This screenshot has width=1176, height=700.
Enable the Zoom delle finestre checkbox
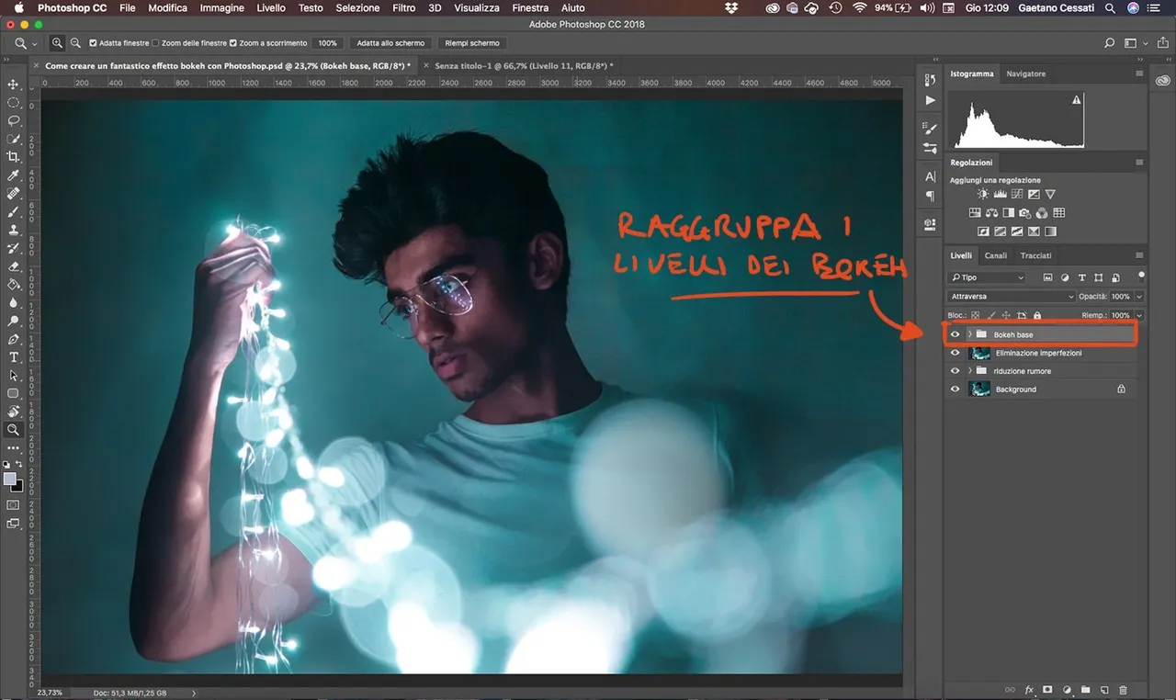tap(155, 43)
